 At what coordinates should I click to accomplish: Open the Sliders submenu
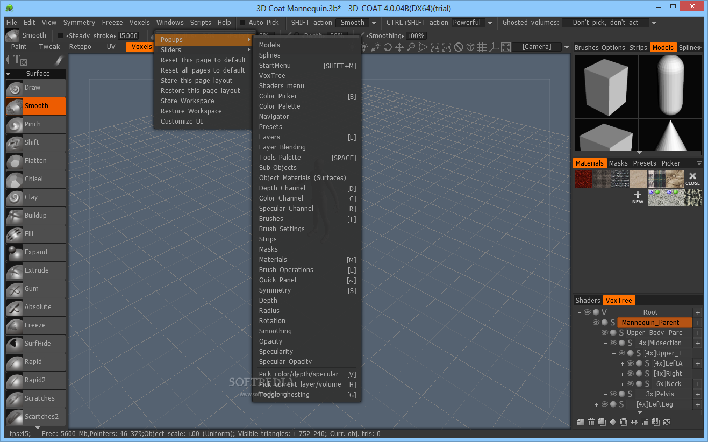coord(204,50)
